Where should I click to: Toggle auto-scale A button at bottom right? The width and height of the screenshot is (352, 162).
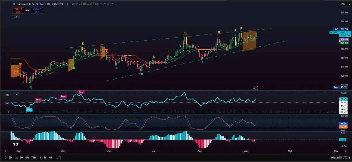(x=345, y=151)
